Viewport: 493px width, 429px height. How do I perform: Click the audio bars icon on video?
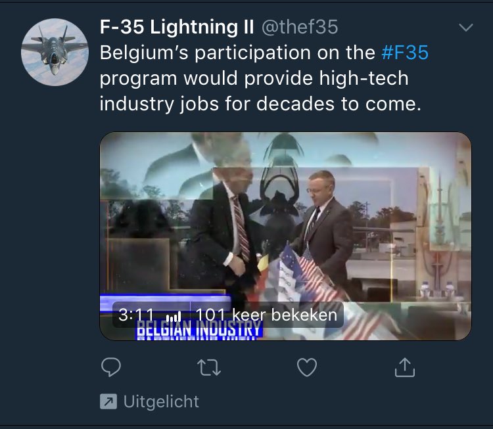coord(174,316)
